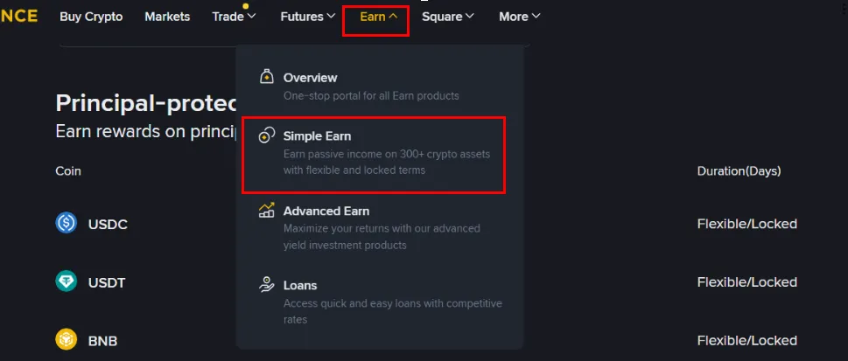Expand the Trade dropdown menu

(234, 17)
